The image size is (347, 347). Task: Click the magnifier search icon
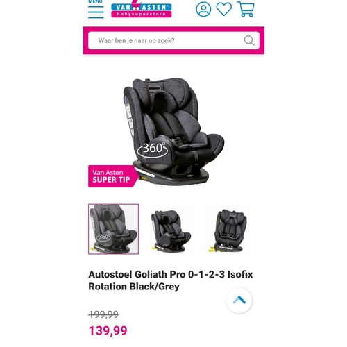(x=249, y=41)
